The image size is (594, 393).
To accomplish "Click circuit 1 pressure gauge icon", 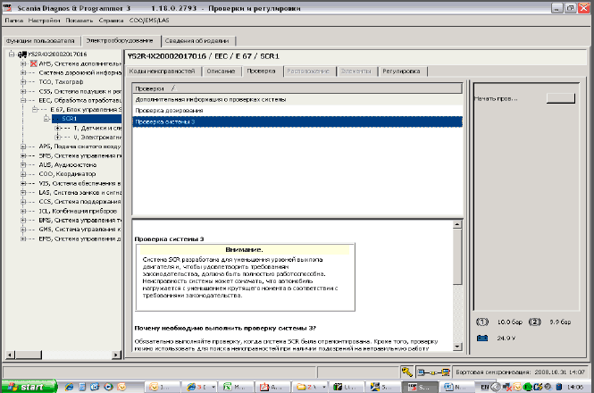I will tap(481, 321).
